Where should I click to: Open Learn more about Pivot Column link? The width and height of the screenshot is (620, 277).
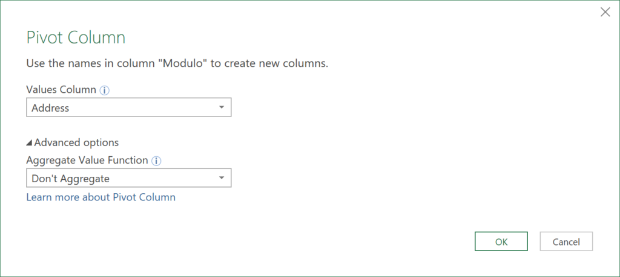[x=101, y=197]
